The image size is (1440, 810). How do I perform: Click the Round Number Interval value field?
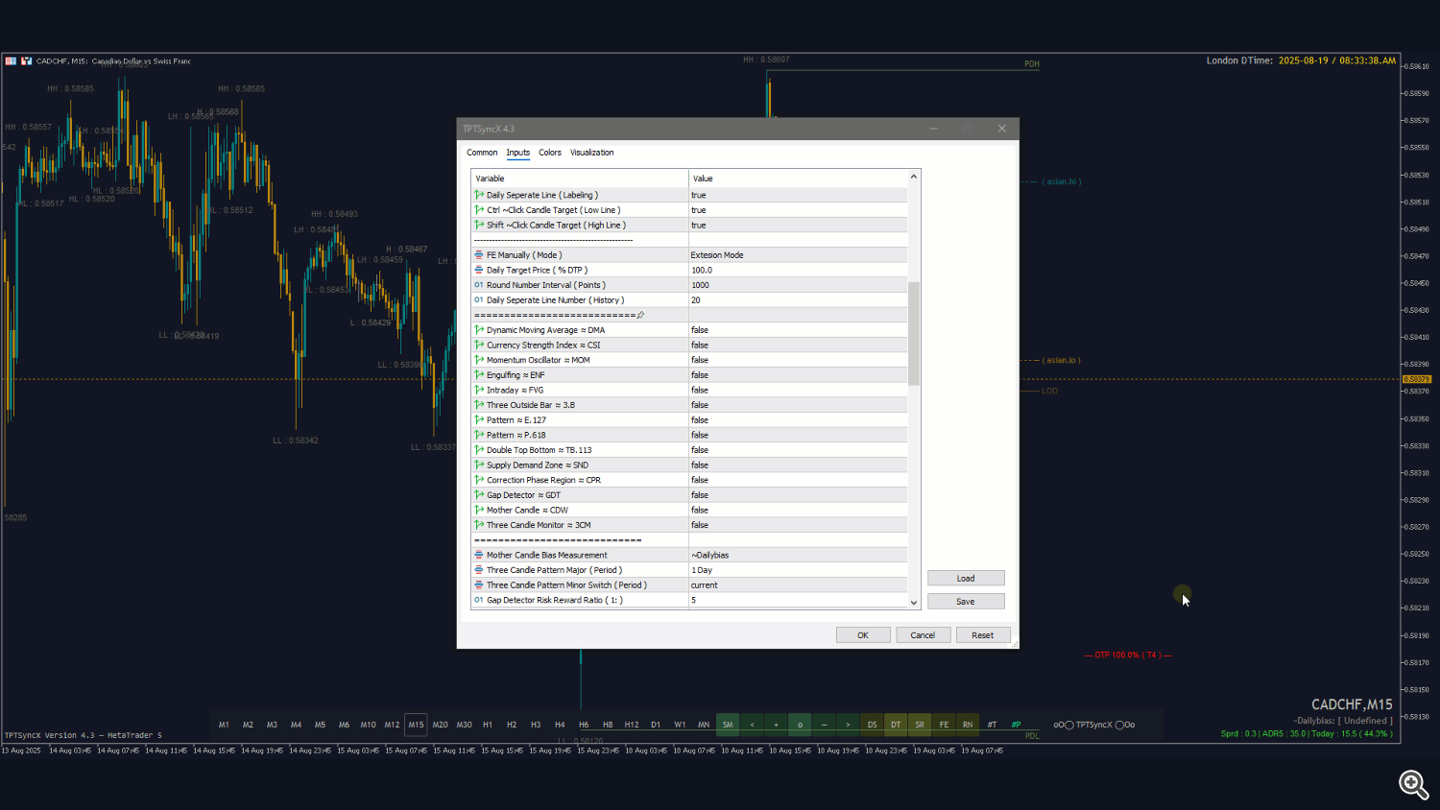click(x=797, y=285)
